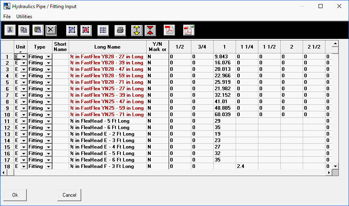Open Type dropdown in row 1
This screenshot has width=349, height=206.
click(x=48, y=57)
